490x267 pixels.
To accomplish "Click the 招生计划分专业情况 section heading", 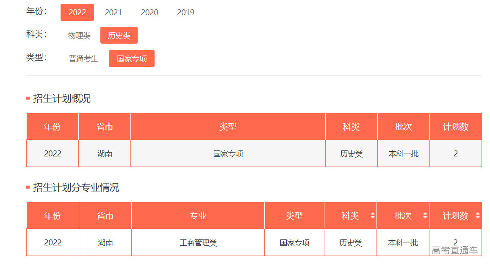I will pos(76,188).
